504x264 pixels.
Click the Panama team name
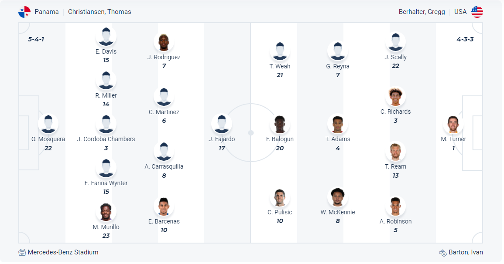click(x=47, y=12)
